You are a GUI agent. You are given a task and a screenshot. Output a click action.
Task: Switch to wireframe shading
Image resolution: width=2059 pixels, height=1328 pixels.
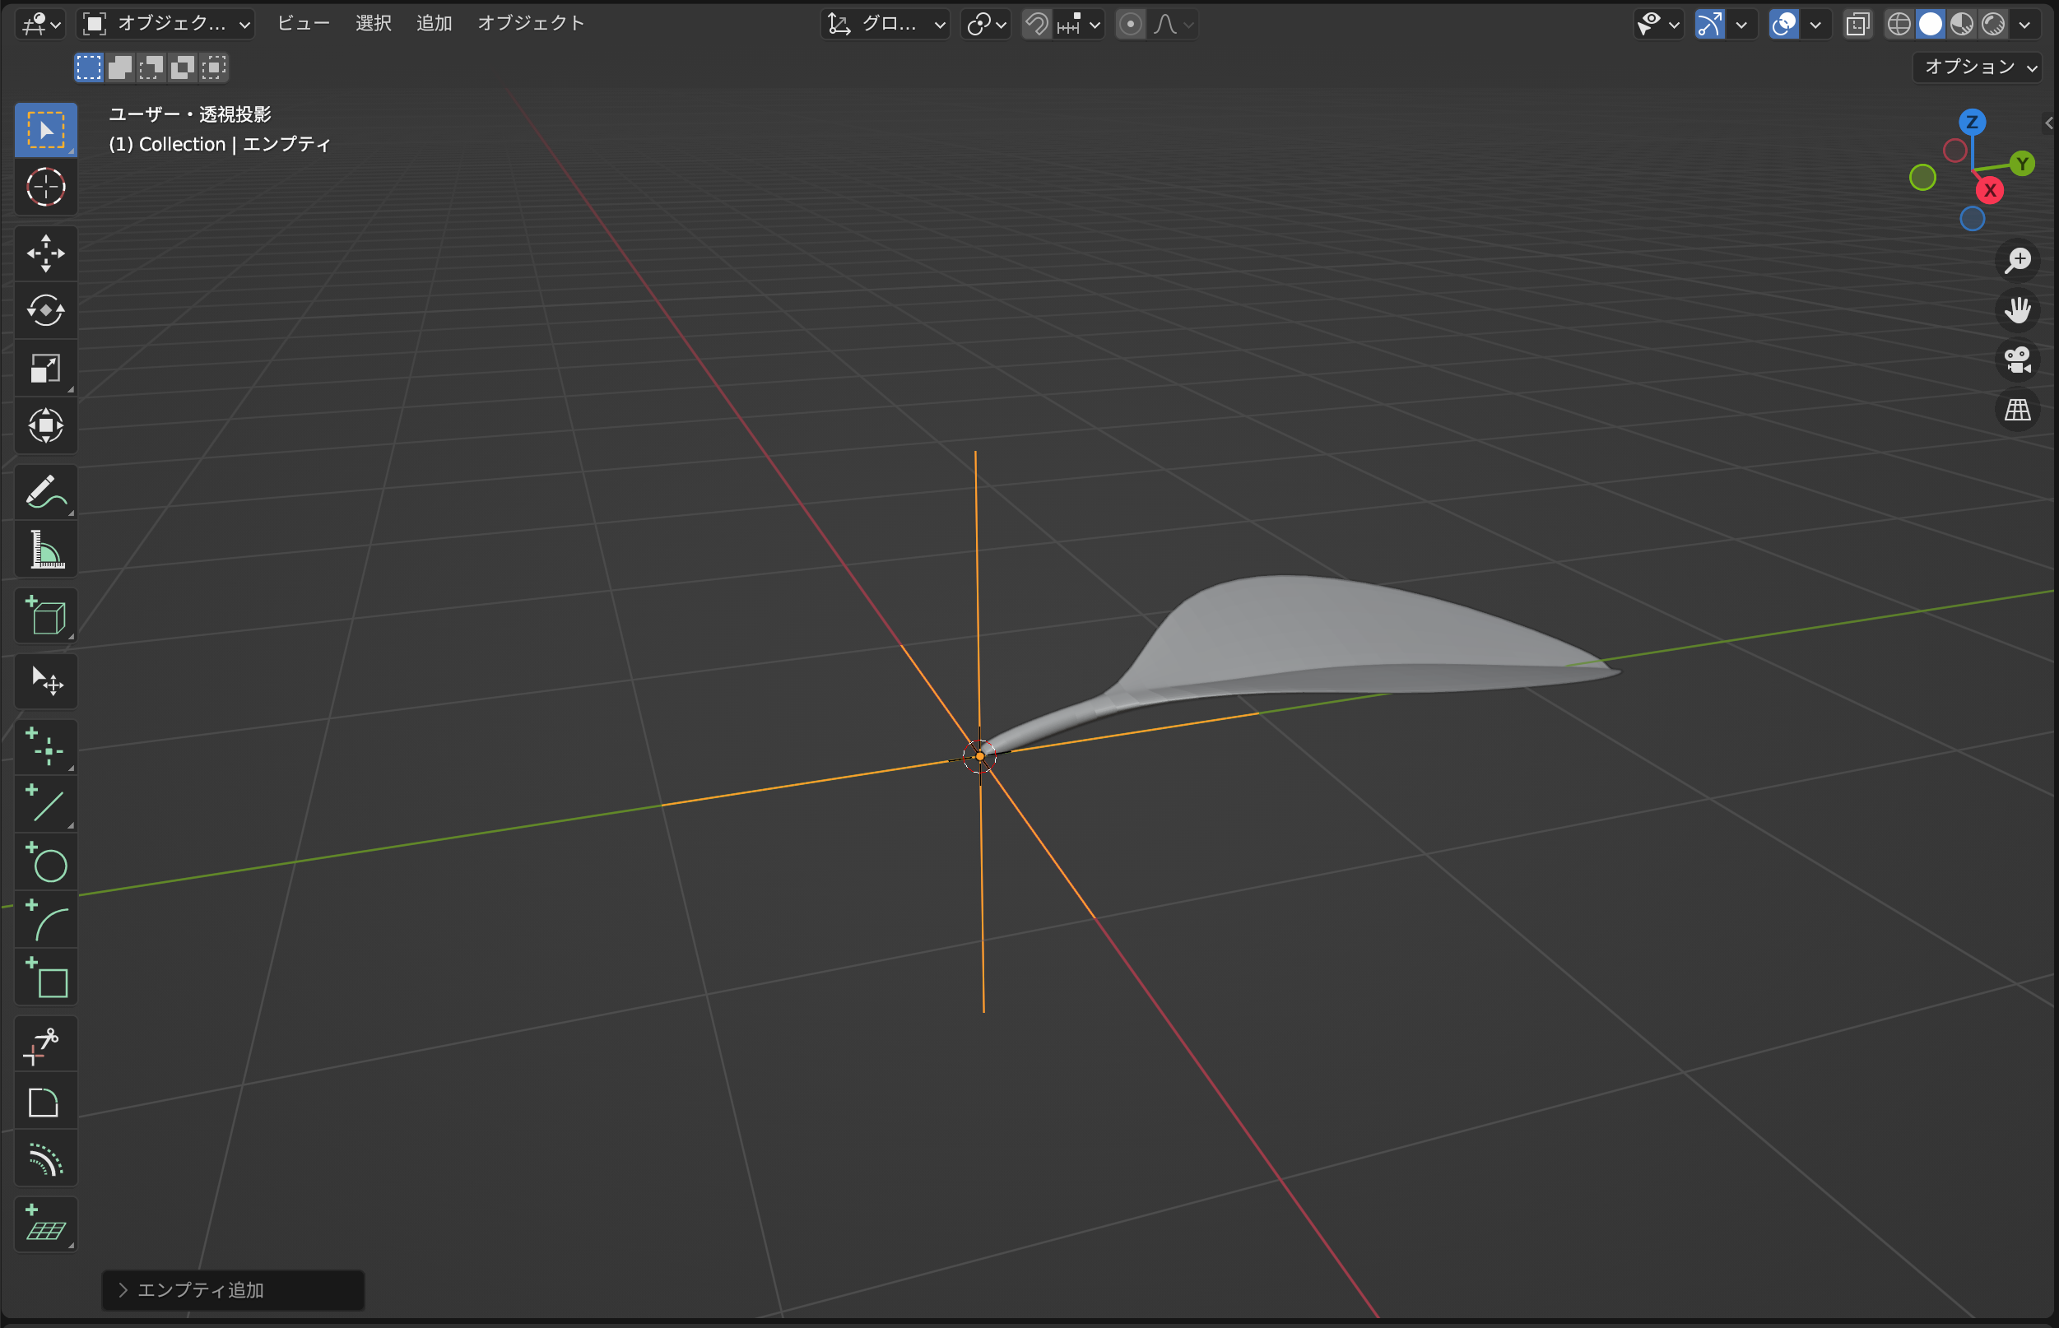[1899, 24]
